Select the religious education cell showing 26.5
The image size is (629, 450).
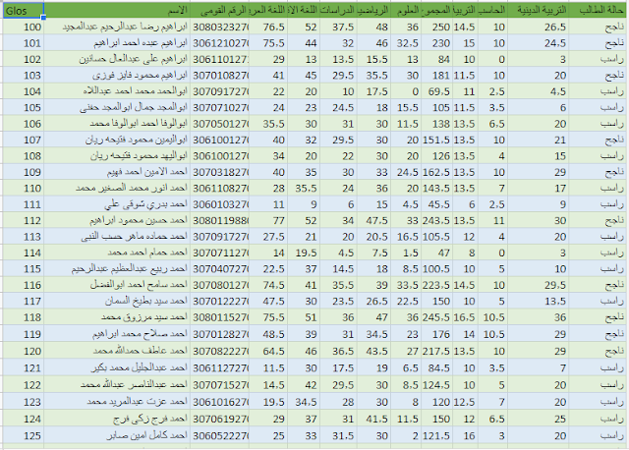tap(538, 27)
